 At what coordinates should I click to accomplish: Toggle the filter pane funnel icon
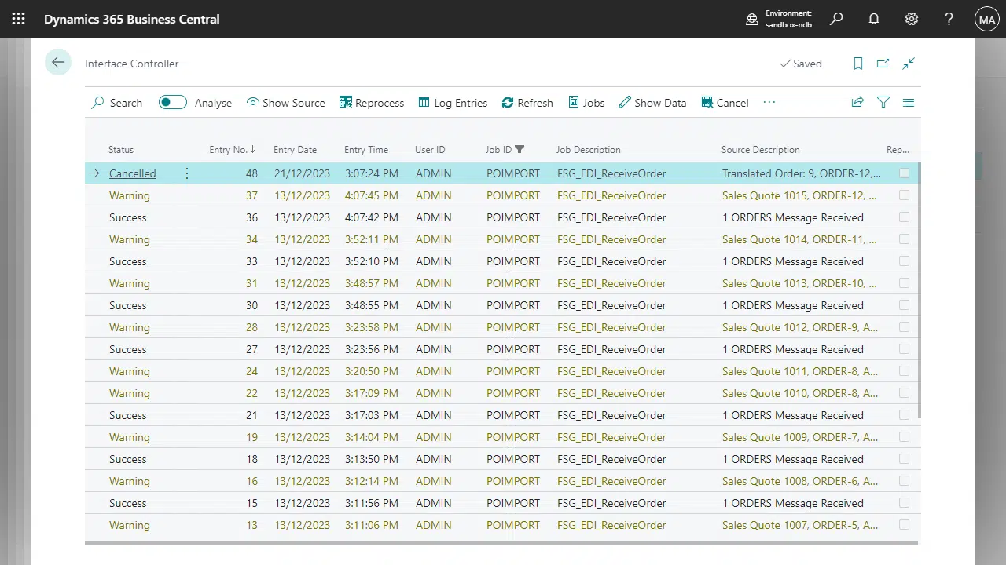coord(883,103)
